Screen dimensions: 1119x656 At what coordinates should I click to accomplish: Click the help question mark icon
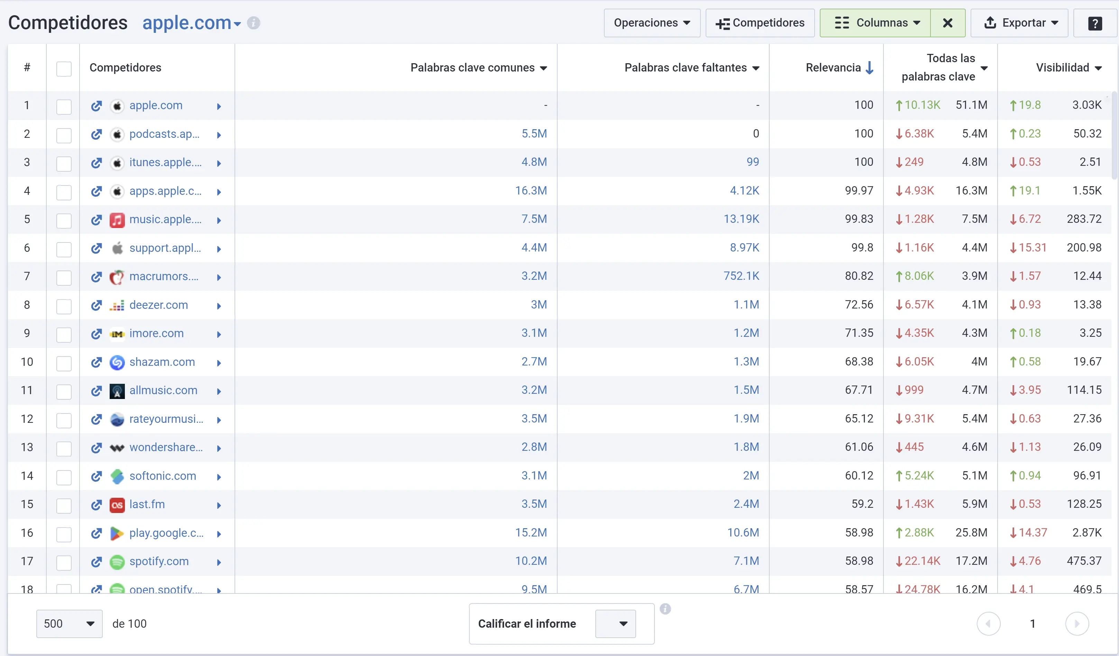1094,23
